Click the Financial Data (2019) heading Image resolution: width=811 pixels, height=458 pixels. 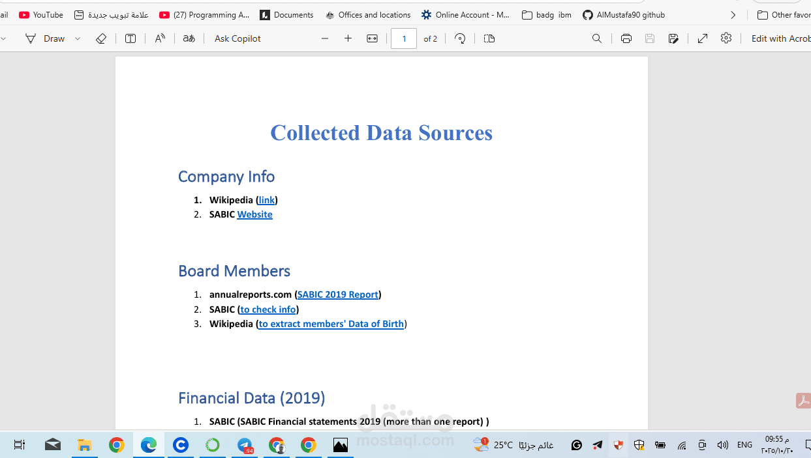252,397
